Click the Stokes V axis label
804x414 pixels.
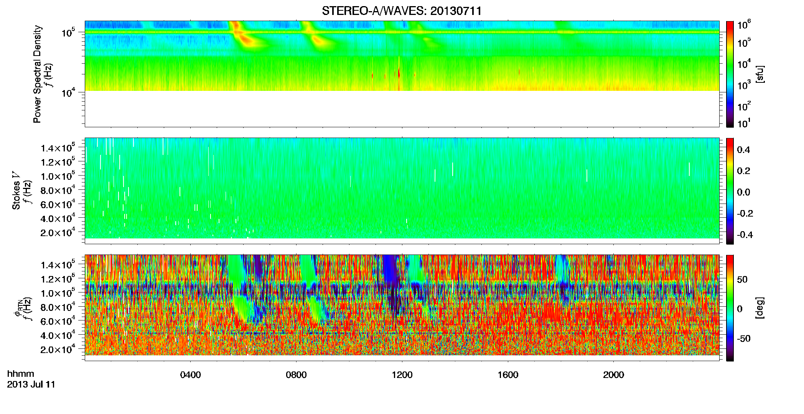(16, 190)
